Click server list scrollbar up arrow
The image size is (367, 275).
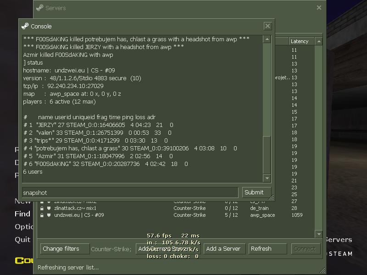click(x=318, y=41)
